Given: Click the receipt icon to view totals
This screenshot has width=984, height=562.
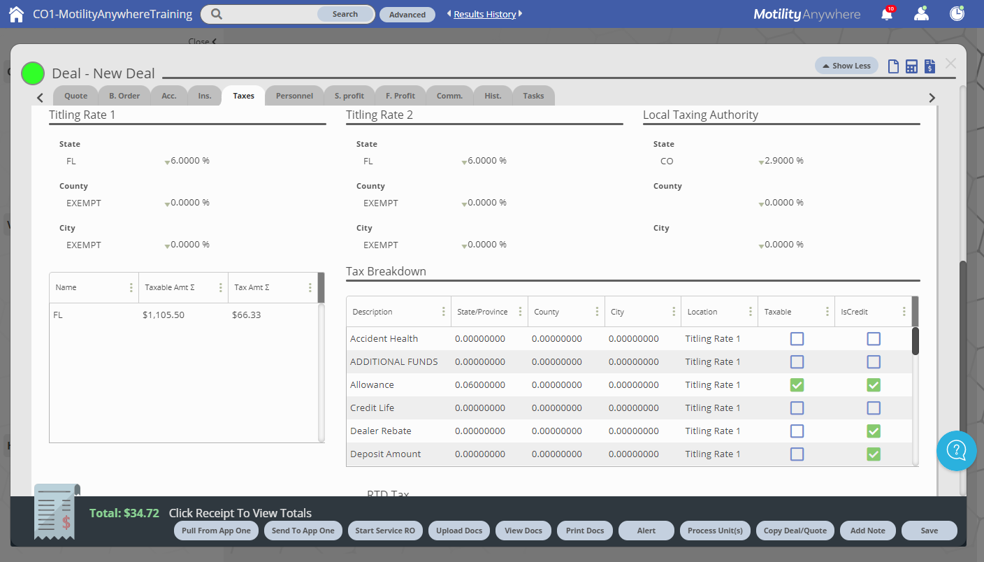Looking at the screenshot, I should (57, 512).
